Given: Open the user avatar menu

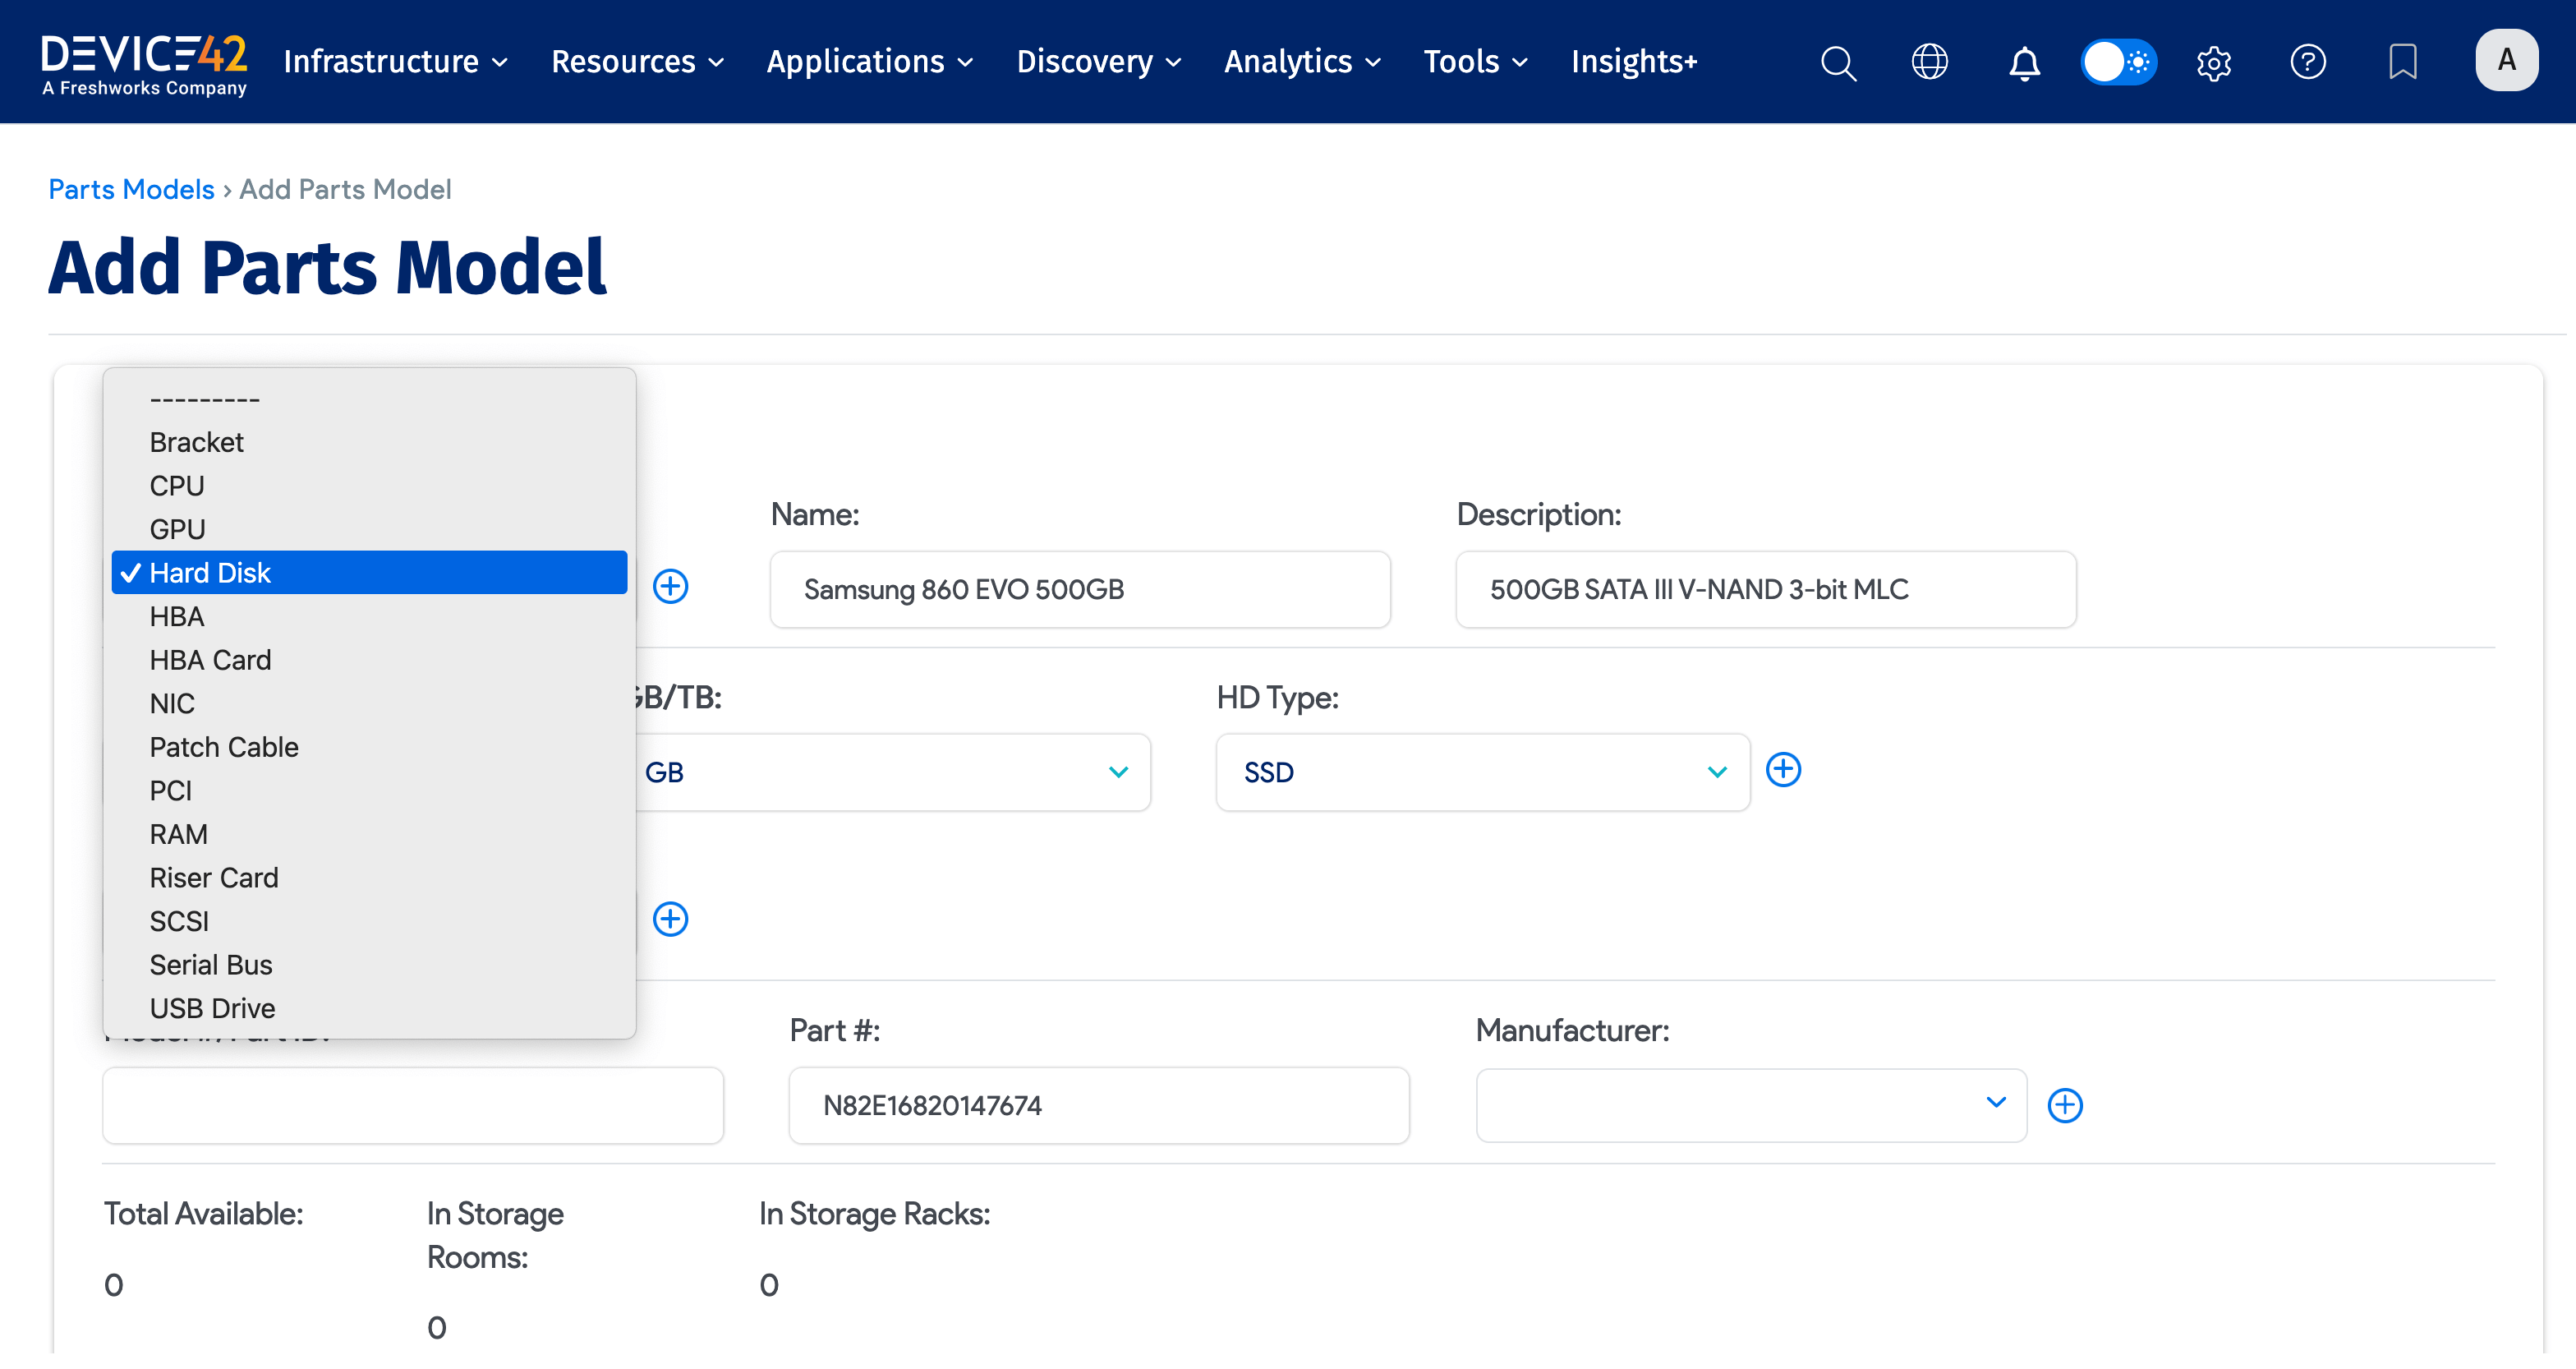Looking at the screenshot, I should pos(2507,60).
